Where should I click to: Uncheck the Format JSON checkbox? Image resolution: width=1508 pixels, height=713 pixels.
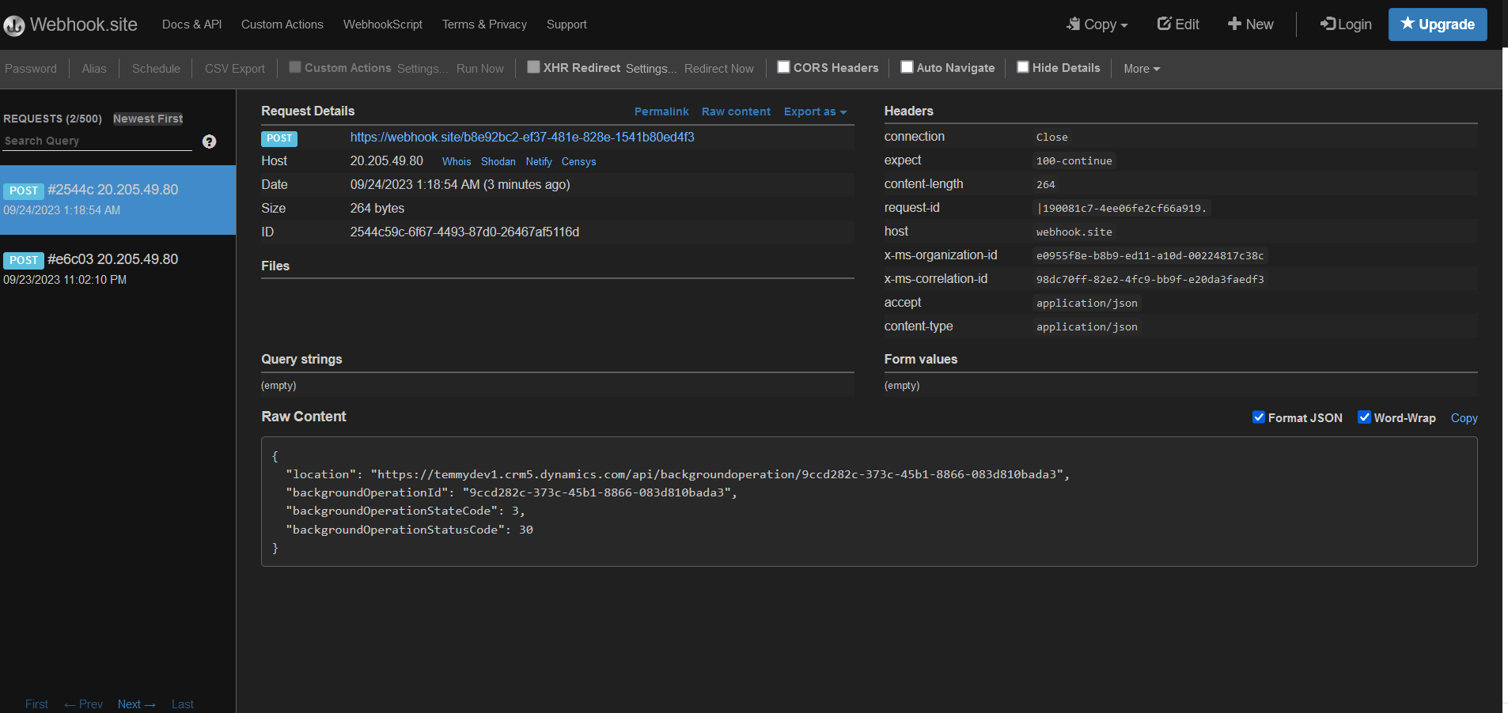1259,417
